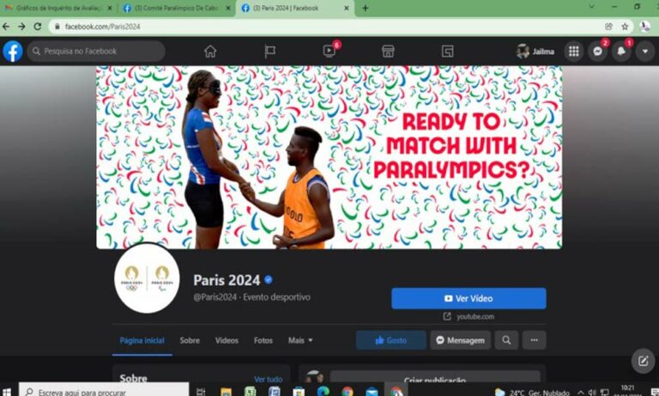Click the Windows taskbar search box
Viewport: 659px width, 396px height.
(x=104, y=391)
